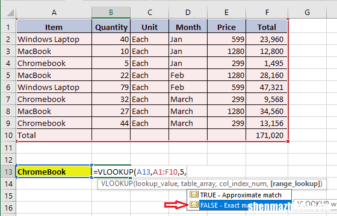Select grand total cell 171,020
Viewport: 337px width, 216px height.
[267, 135]
